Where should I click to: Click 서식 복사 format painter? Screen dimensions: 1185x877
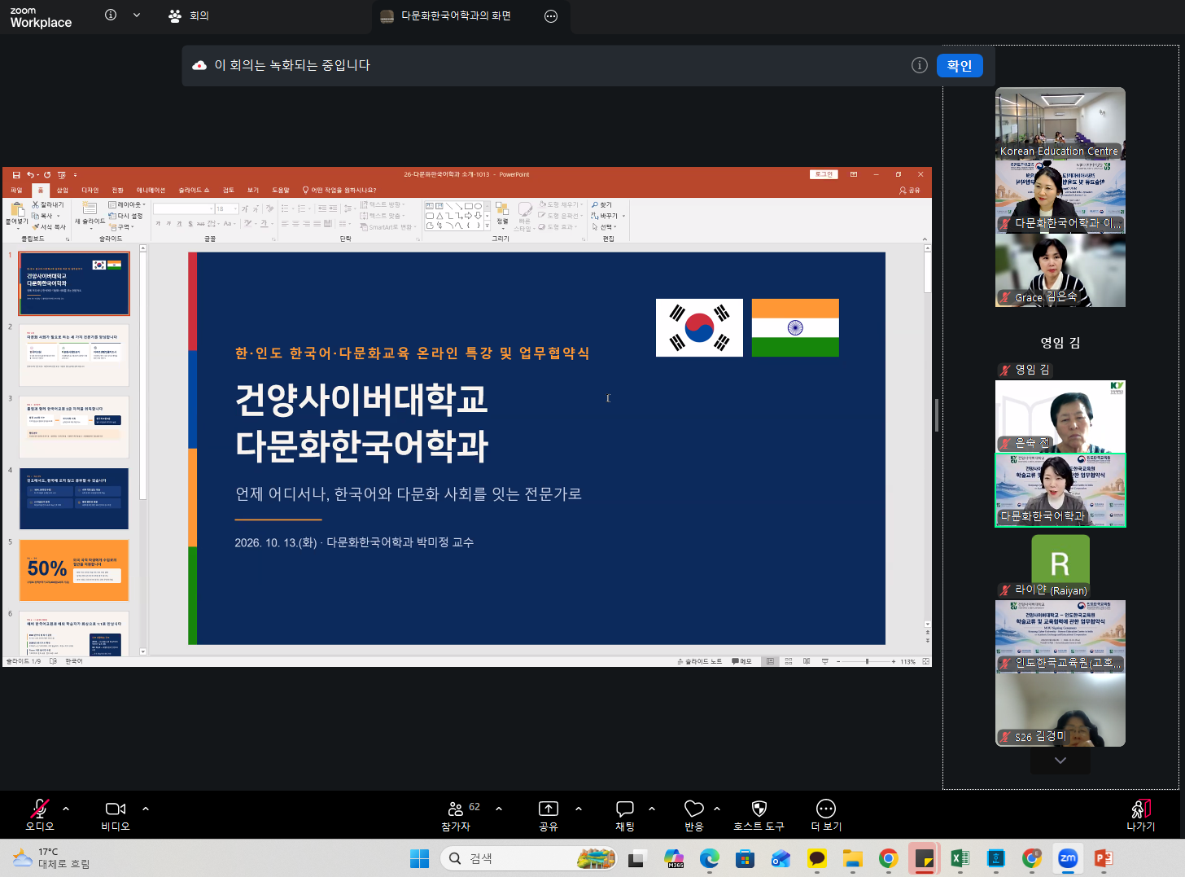coord(49,227)
